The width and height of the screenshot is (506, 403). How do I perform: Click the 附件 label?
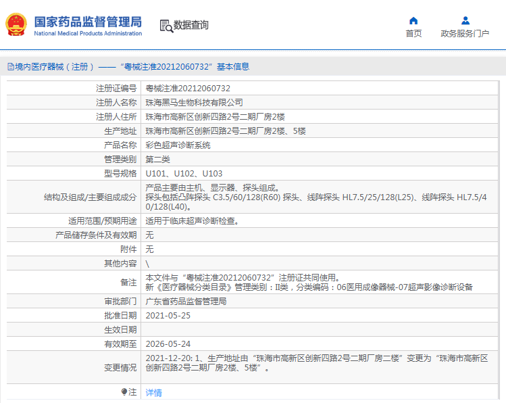click(128, 250)
